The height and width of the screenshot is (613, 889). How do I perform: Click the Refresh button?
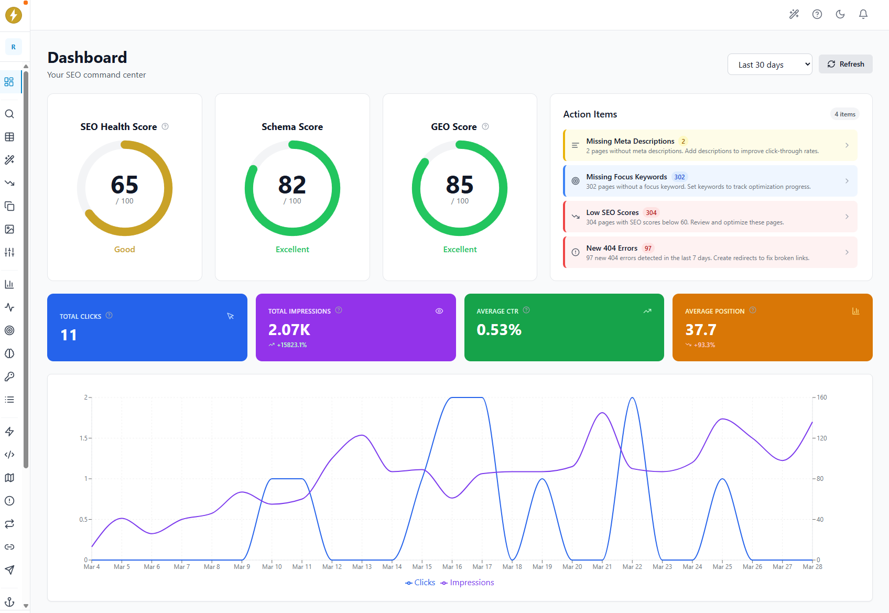845,64
